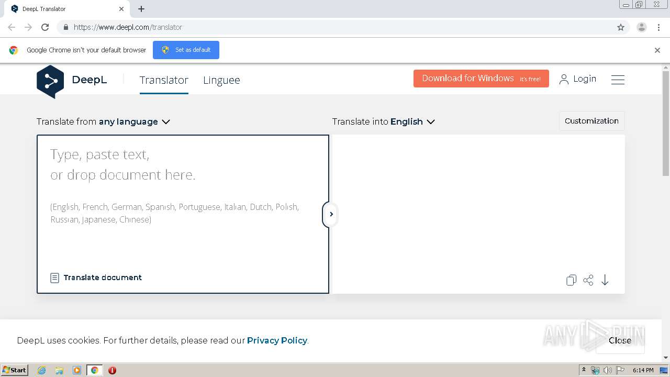Close the cookie notice
670x377 pixels.
pos(620,340)
